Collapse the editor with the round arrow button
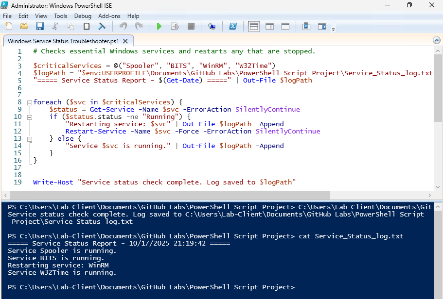443x299 pixels. pyautogui.click(x=436, y=41)
